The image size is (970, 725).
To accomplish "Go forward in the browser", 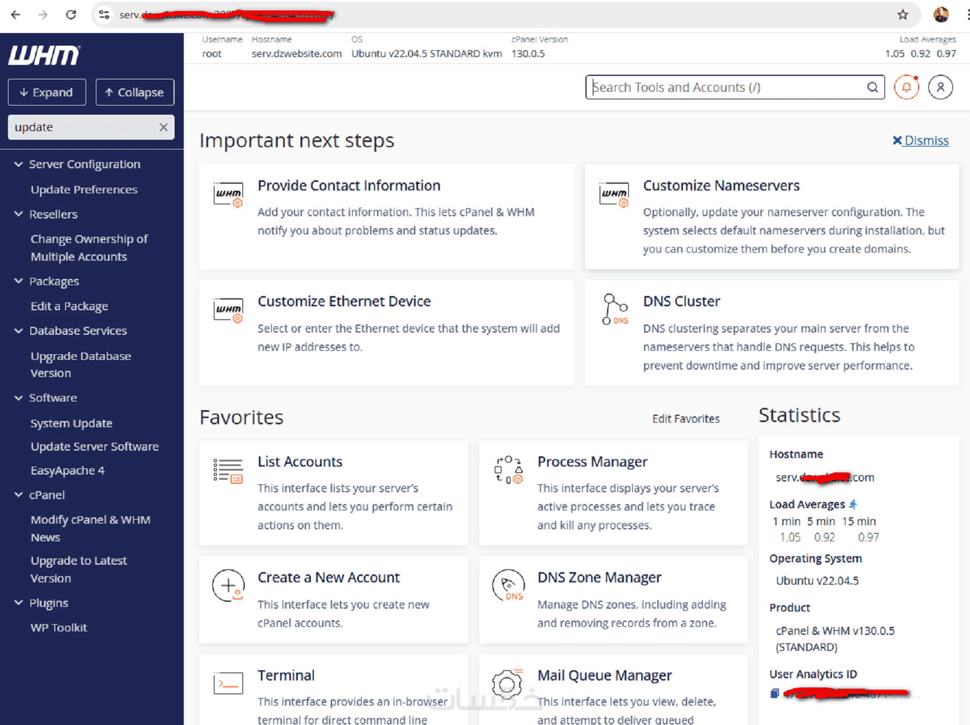I will pyautogui.click(x=43, y=15).
